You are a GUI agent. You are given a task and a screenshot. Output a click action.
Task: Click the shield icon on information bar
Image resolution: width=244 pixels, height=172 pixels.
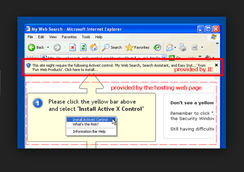[x=28, y=65]
